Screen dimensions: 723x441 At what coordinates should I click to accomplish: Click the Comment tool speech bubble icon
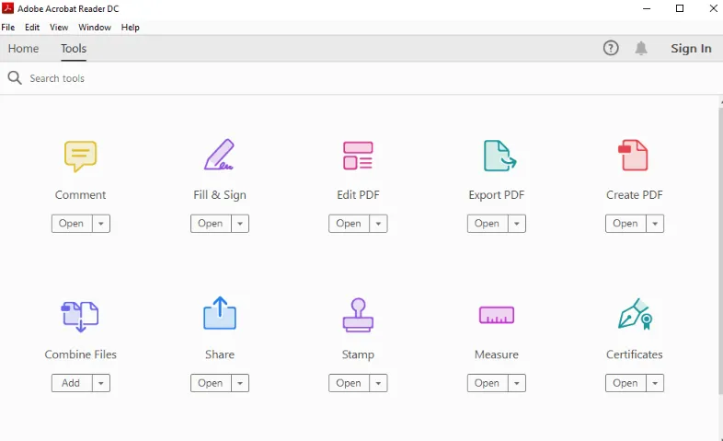point(80,156)
